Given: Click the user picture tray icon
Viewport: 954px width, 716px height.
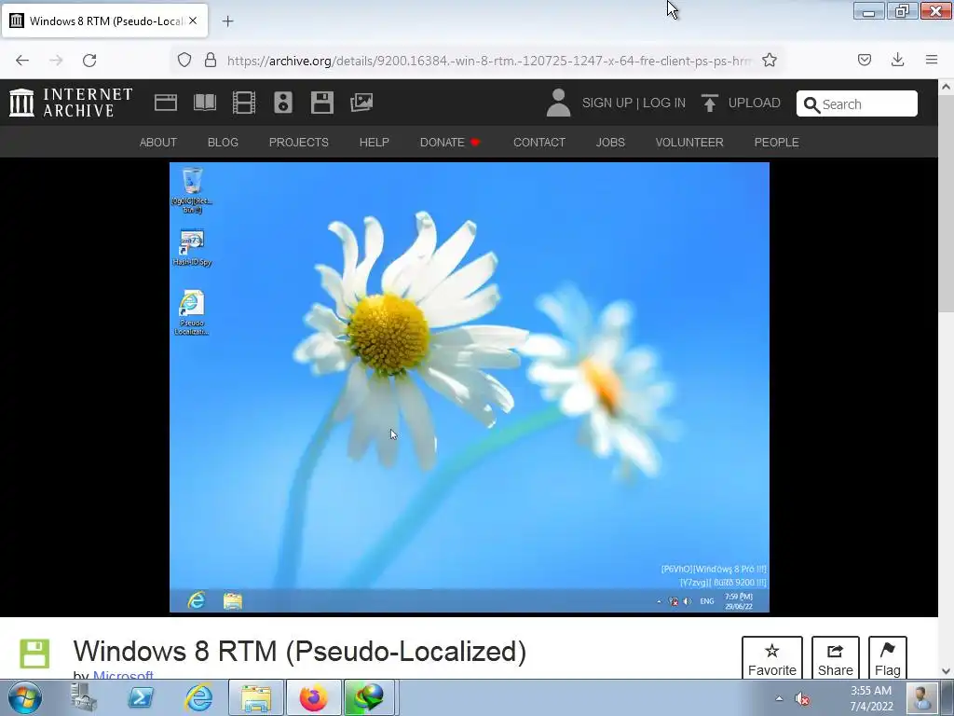Looking at the screenshot, I should (921, 698).
